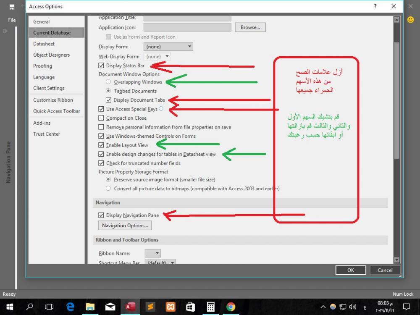Uncheck Display Document Tabs
Screen dimensions: 420x315
[x=108, y=100]
